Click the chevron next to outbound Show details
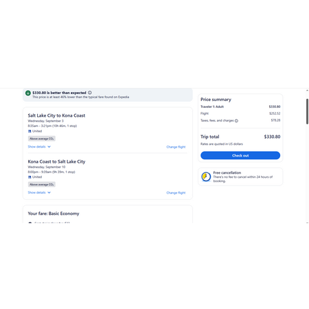309x309 pixels. [49, 147]
